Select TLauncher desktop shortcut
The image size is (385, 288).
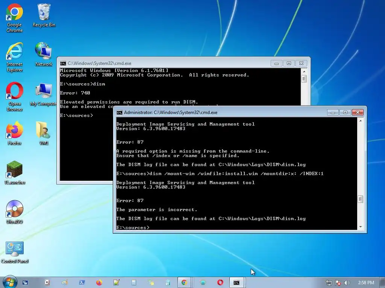(x=15, y=172)
